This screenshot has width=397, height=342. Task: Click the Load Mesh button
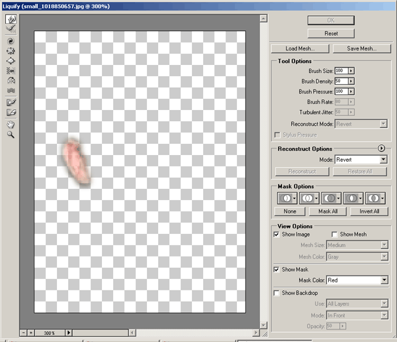click(299, 48)
